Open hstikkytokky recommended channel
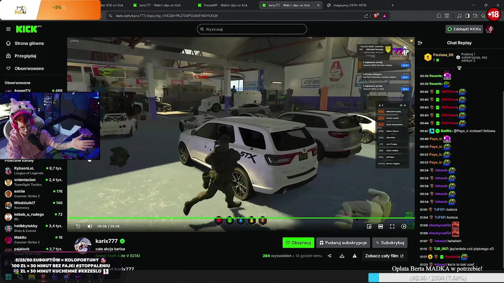 [x=33, y=228]
